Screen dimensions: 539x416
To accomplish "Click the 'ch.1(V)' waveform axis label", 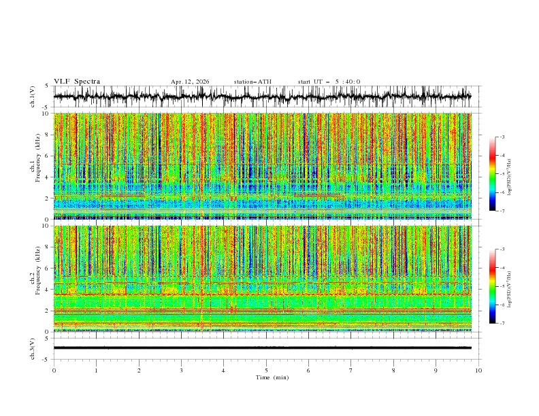I will pyautogui.click(x=33, y=97).
